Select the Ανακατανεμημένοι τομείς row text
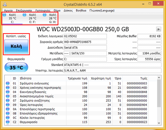166x130 pixels. [37, 96]
